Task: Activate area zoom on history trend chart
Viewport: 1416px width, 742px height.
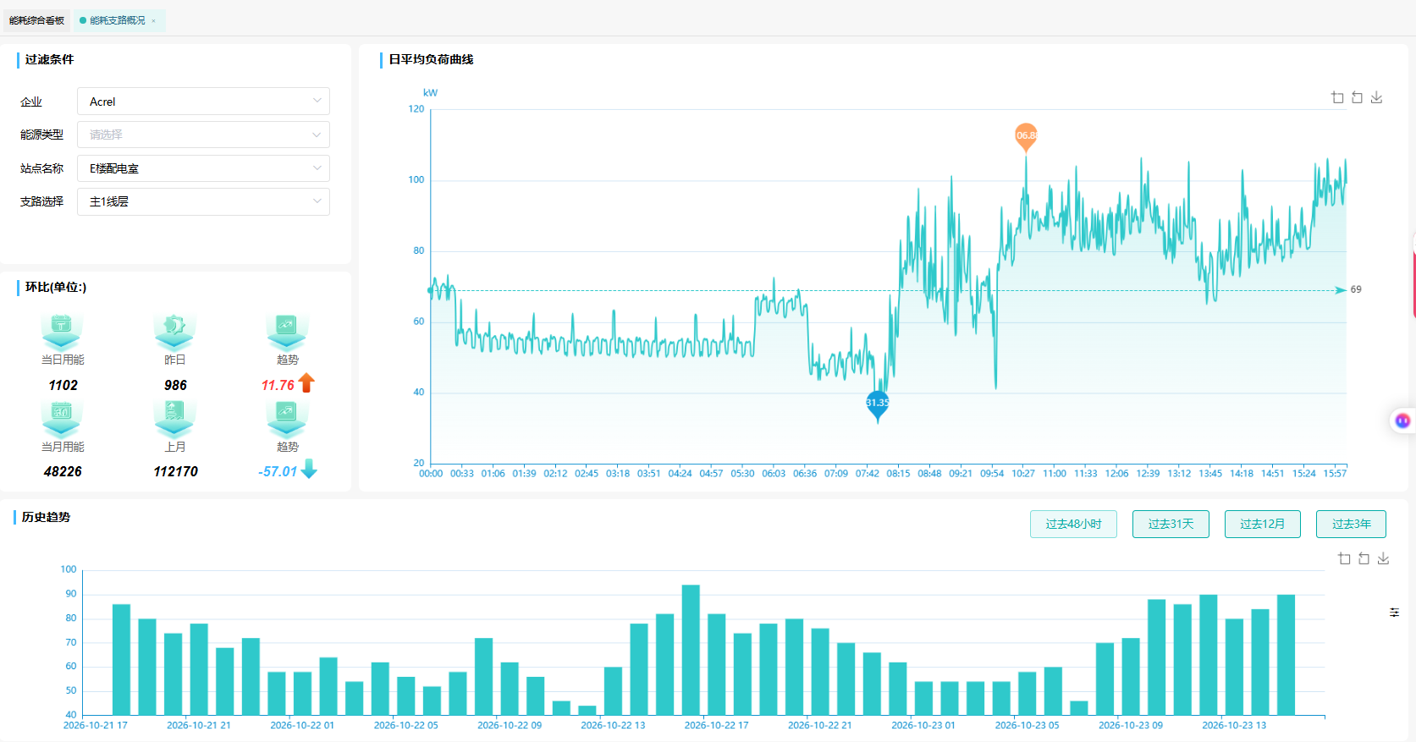Action: coord(1344,558)
